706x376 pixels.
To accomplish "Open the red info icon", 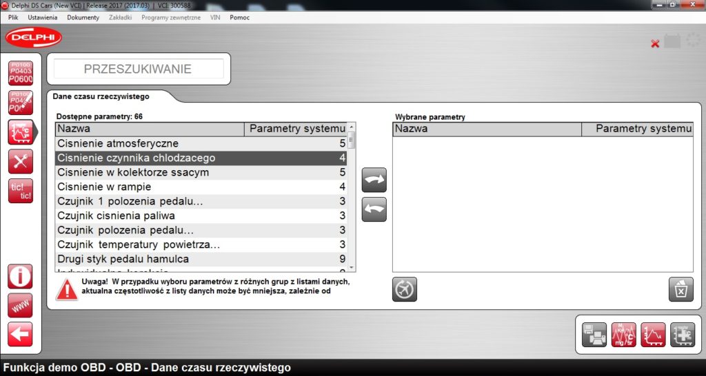I will click(20, 276).
